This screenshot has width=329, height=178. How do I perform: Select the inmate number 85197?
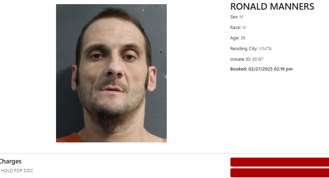coord(258,59)
